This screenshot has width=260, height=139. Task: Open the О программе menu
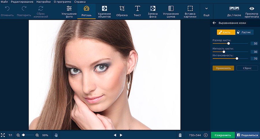[62, 2]
